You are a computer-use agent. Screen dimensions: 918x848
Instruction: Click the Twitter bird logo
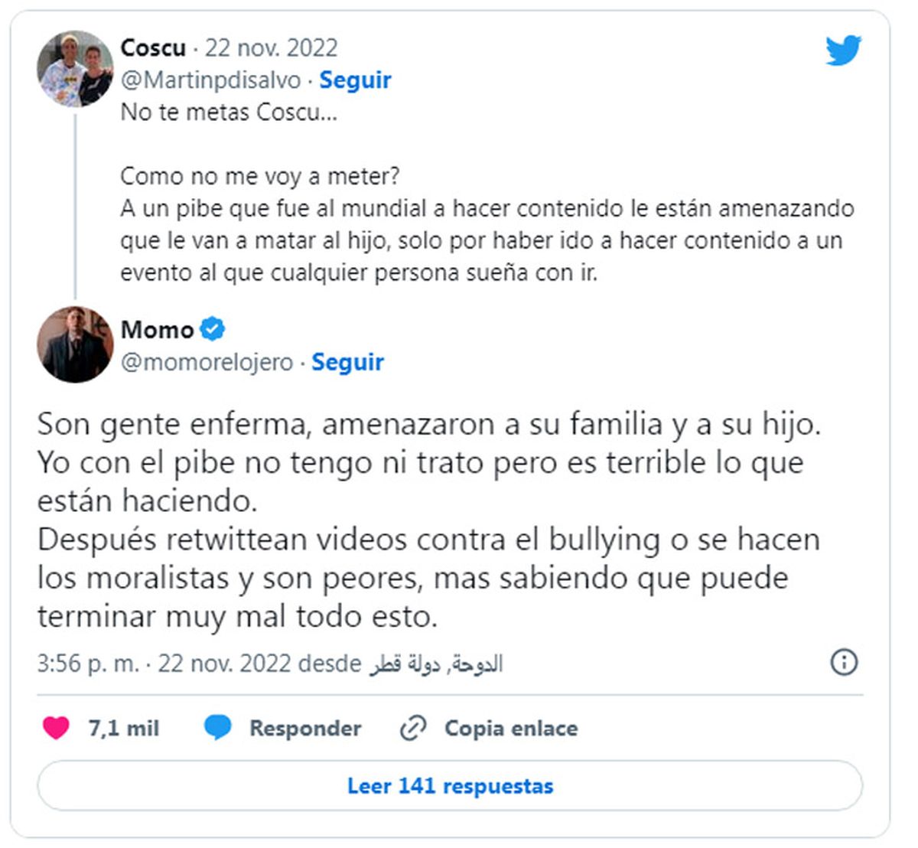[x=843, y=51]
